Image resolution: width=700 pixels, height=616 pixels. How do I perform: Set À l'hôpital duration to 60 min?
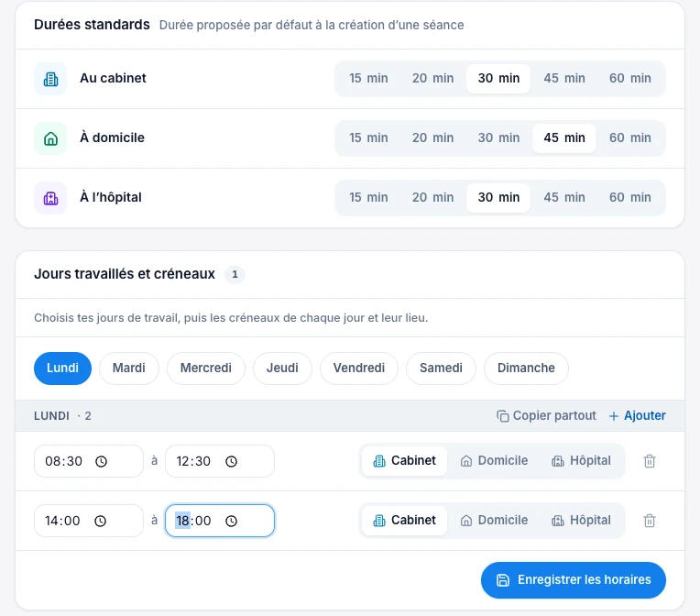tap(630, 197)
